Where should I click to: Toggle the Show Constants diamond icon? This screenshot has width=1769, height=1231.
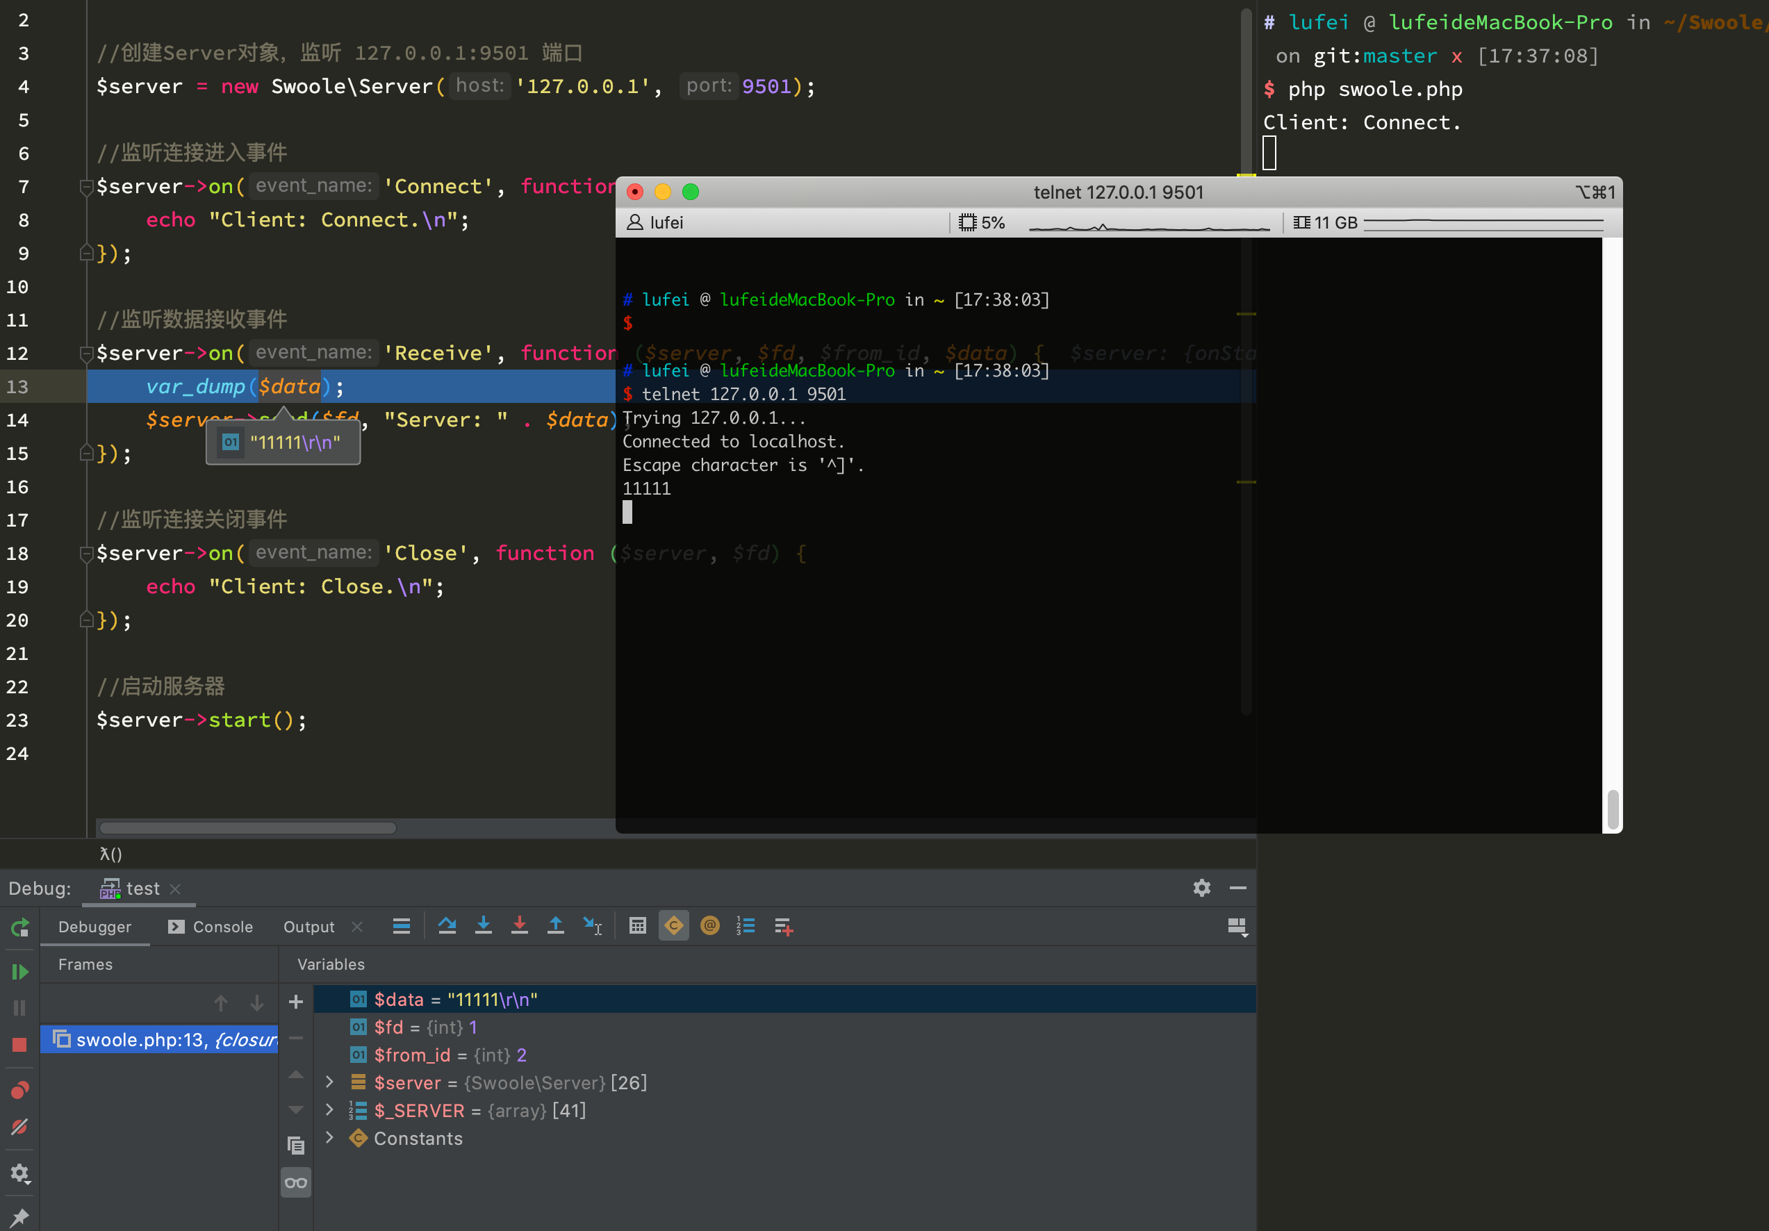(673, 926)
